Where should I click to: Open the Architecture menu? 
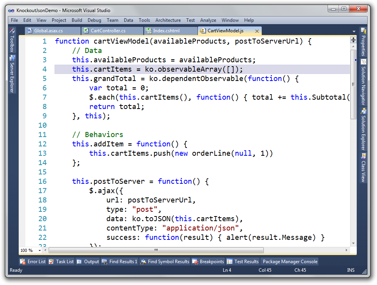[x=168, y=20]
